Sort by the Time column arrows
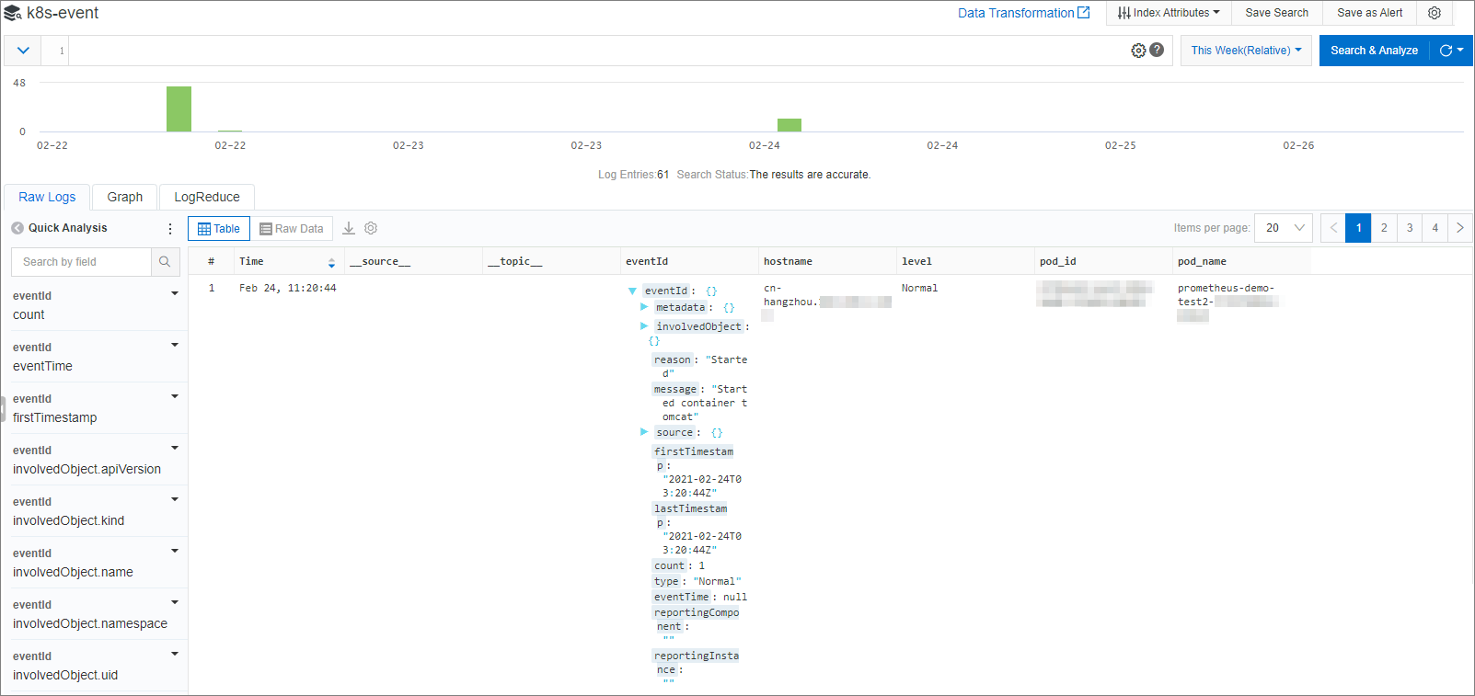 (x=331, y=263)
